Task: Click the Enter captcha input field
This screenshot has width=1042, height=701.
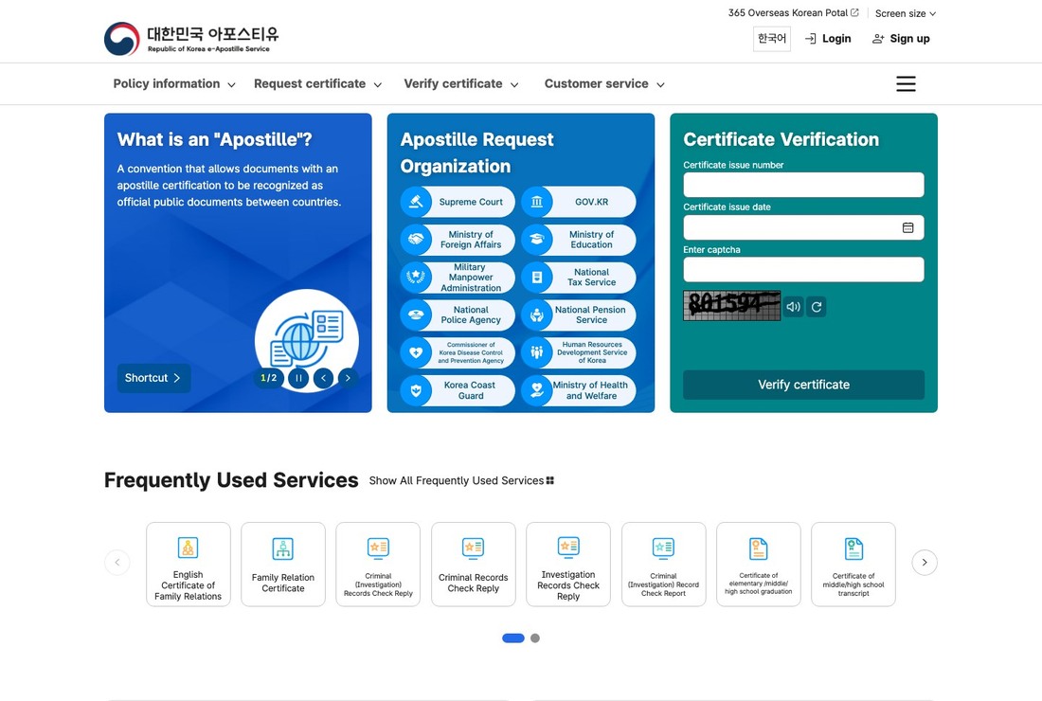Action: coord(803,270)
